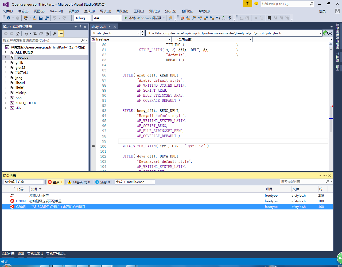Click sync with active document icon
The height and width of the screenshot is (267, 342).
coord(35,34)
